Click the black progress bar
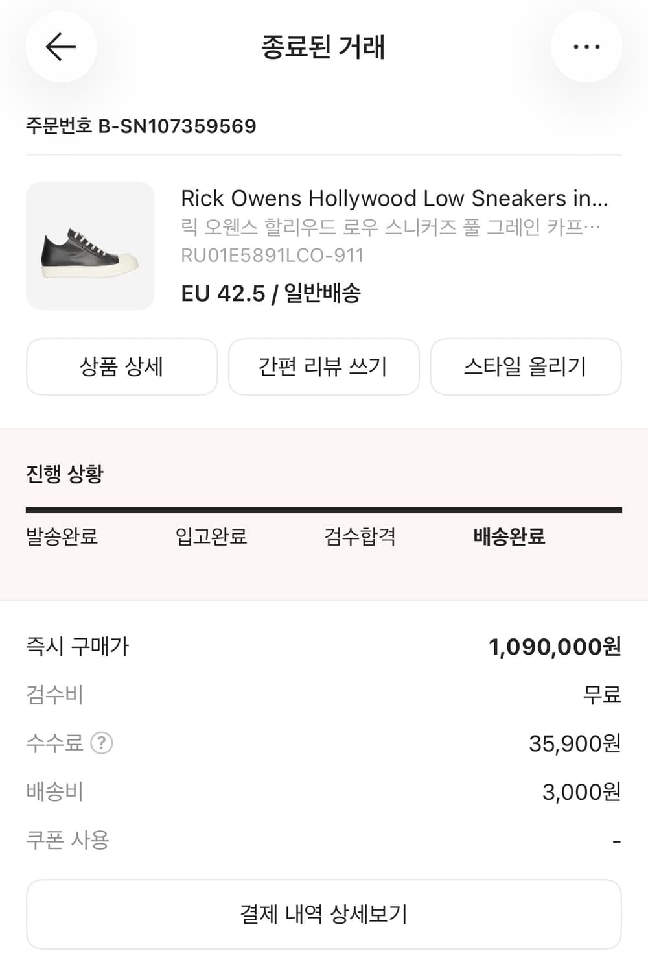The image size is (648, 973). coord(323,510)
